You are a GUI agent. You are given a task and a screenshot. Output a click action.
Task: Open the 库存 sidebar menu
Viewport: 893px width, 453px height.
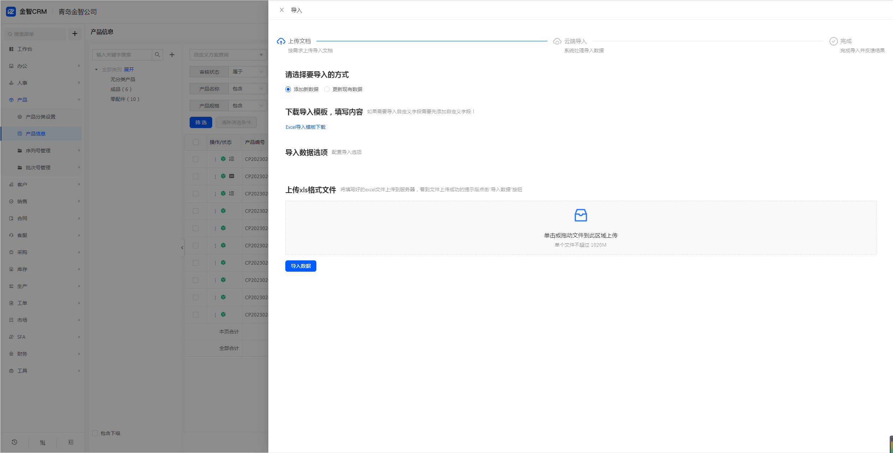(22, 269)
